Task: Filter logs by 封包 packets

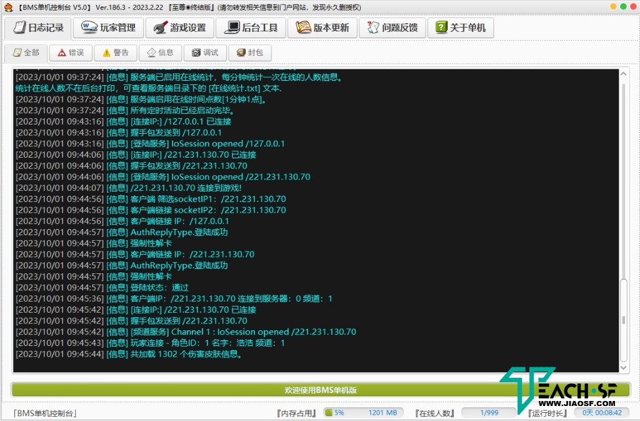Action: [250, 53]
